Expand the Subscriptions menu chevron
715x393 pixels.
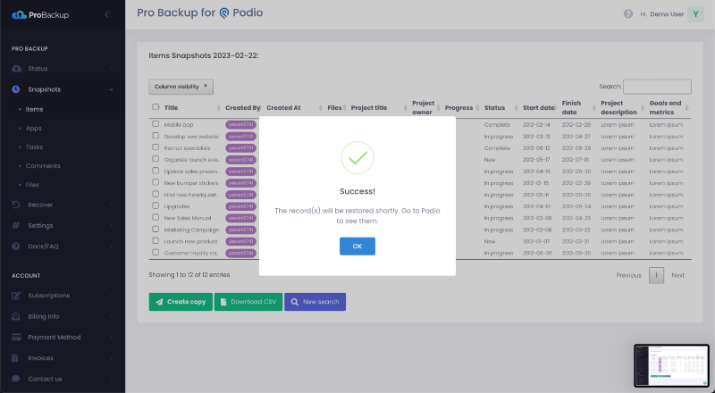click(112, 296)
